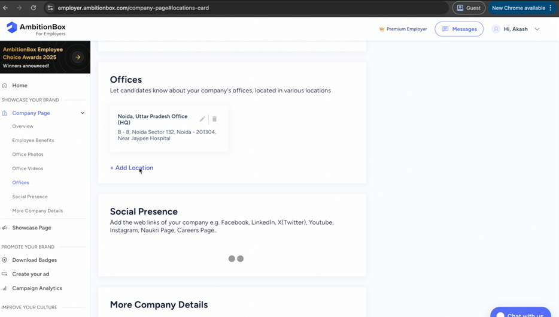This screenshot has width=559, height=317.
Task: Open Download Badges in sidebar
Action: coord(34,260)
